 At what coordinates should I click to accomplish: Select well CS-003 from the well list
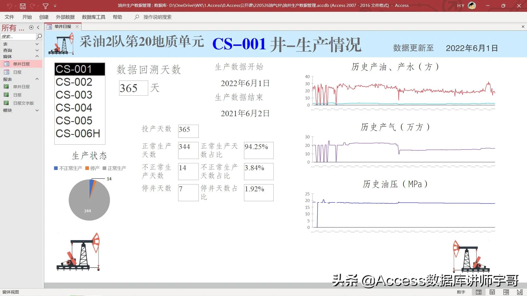74,95
